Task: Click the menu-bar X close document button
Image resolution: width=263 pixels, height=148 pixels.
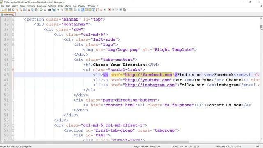Action: click(261, 6)
